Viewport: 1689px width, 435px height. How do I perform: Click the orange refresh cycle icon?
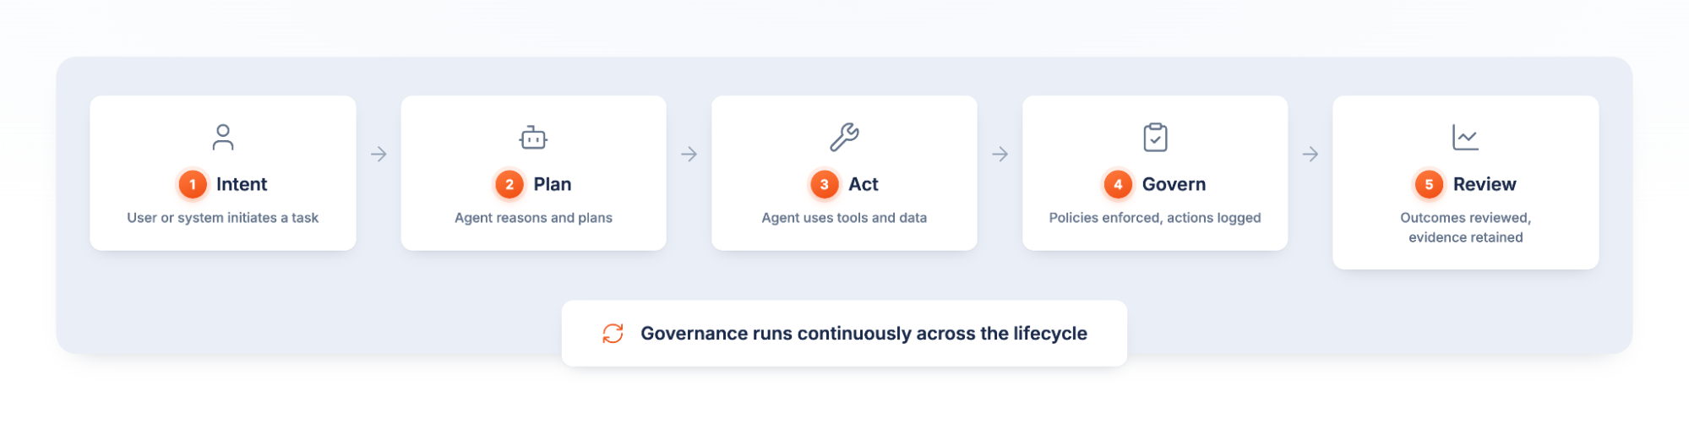click(613, 334)
